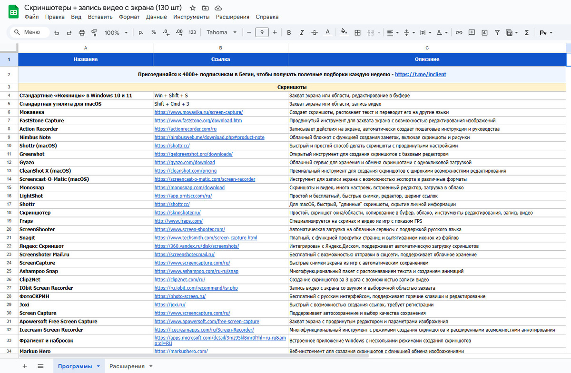Create a filter

(497, 32)
